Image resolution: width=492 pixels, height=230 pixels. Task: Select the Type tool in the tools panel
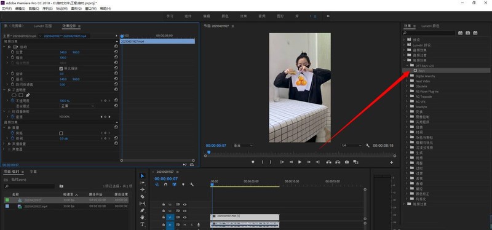[x=143, y=224]
